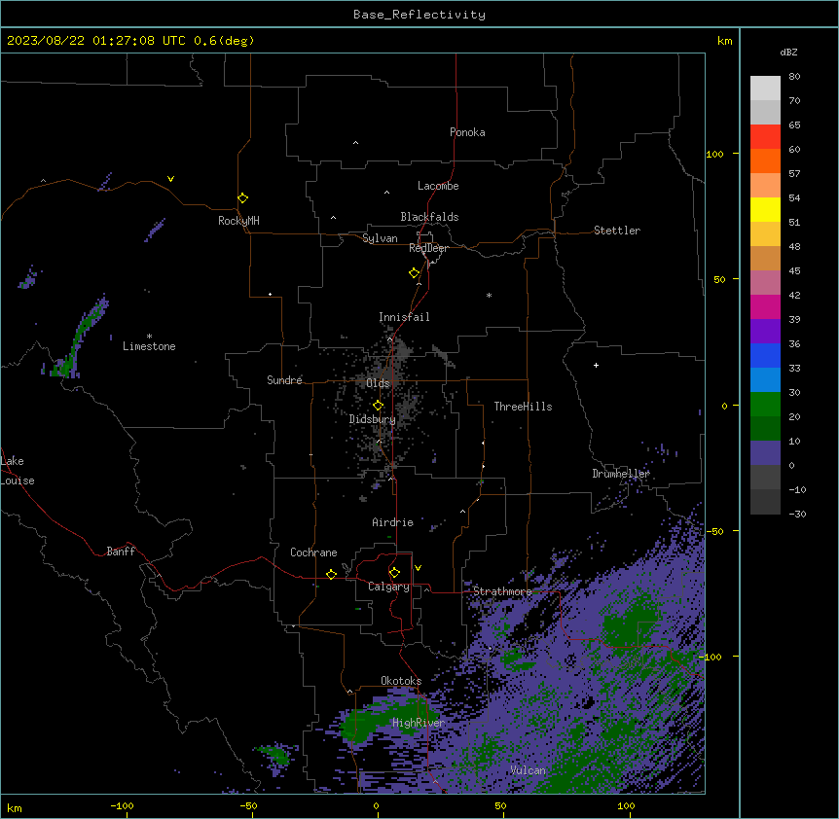
Task: Click the yellow marker south of RedDeer
Action: 414,272
